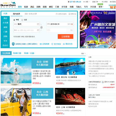Click the departure date field 2019-06-15
116x116 pixels.
[60, 24]
